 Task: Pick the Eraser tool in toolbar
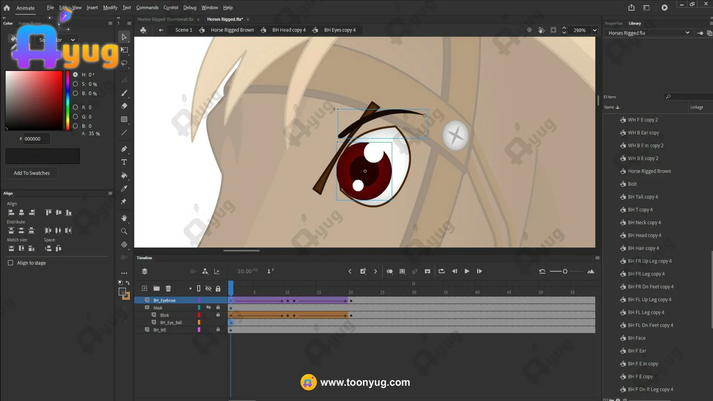tap(124, 106)
